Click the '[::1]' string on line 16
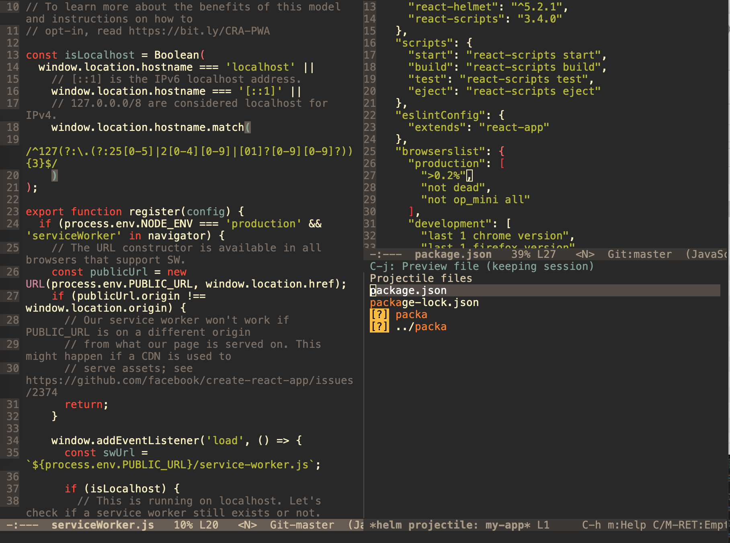 coord(260,91)
